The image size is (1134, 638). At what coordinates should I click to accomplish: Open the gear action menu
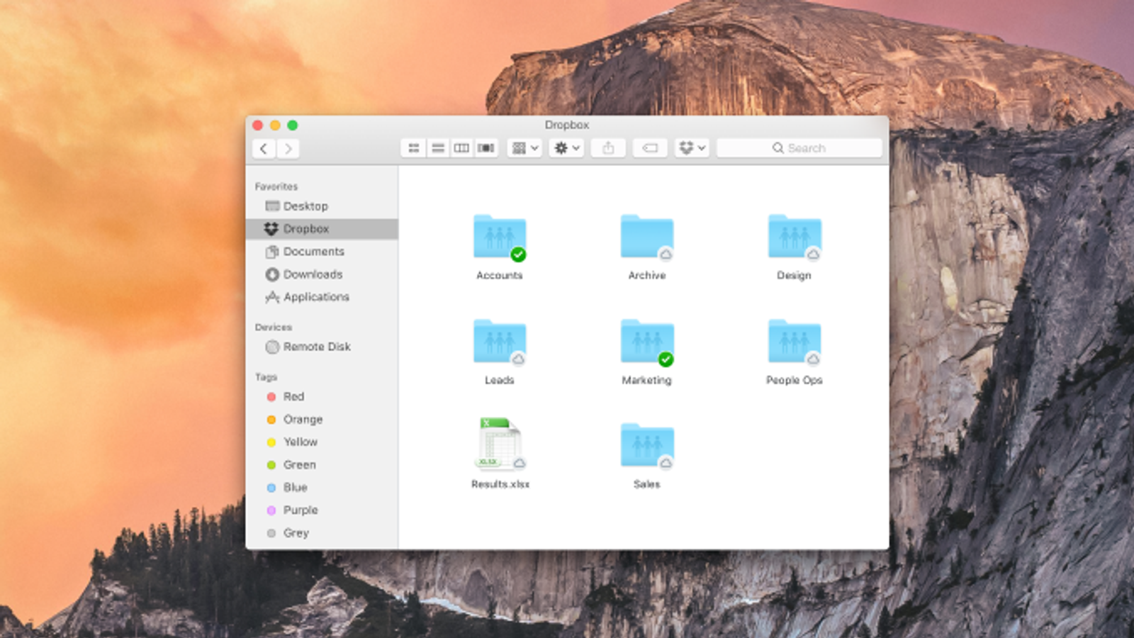coord(566,148)
